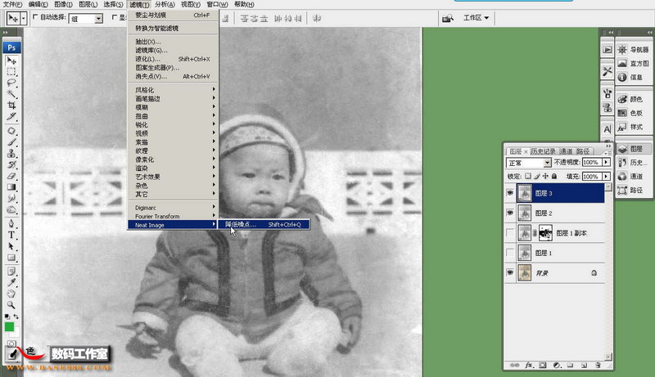Choose 液化 filter menu entry
The image size is (655, 377).
[173, 59]
